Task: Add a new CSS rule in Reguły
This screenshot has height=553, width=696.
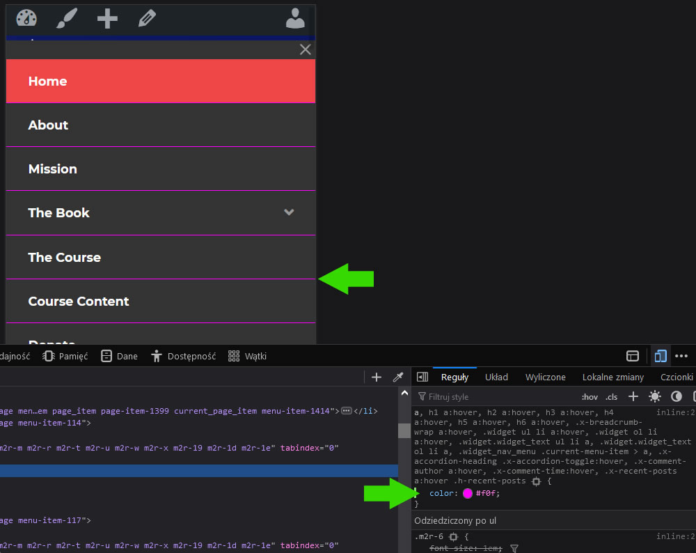Action: (633, 396)
